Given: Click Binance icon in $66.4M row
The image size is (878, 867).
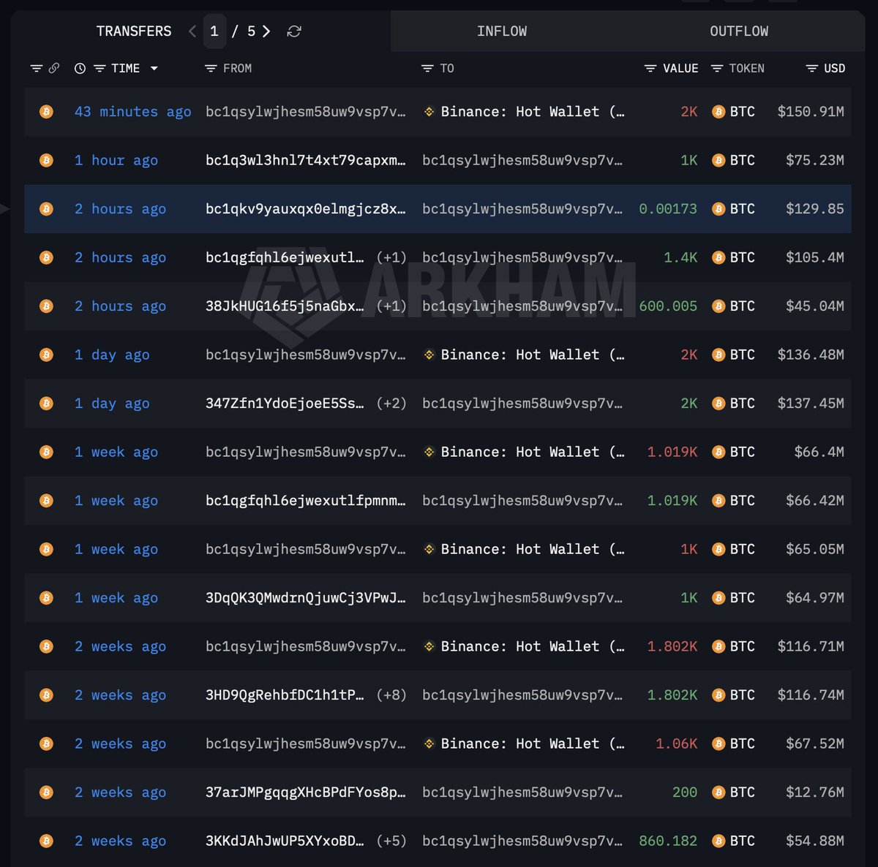Looking at the screenshot, I should click(x=429, y=452).
